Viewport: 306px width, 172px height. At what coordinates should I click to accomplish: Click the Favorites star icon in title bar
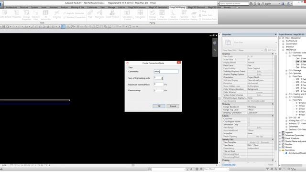[259, 3]
